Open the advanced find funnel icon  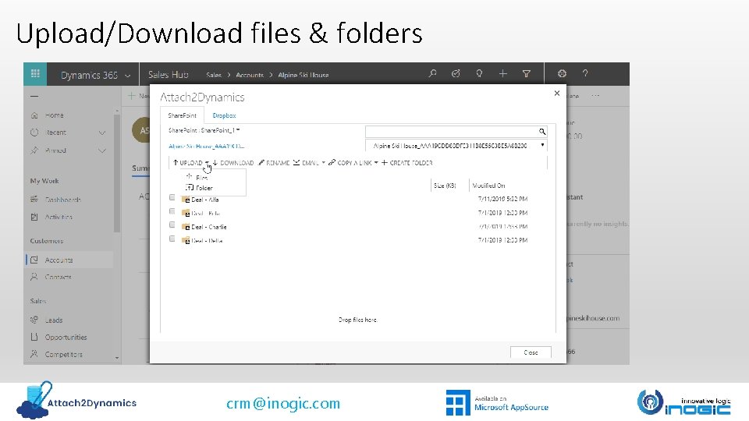(x=526, y=73)
